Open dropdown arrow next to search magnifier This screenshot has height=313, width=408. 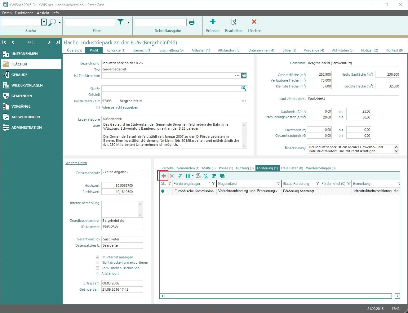point(60,23)
